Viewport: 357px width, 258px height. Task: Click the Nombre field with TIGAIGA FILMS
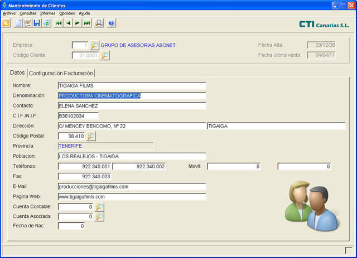point(132,85)
